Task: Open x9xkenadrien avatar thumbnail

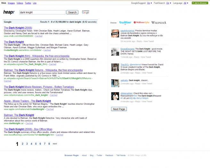Action: [x=115, y=96]
